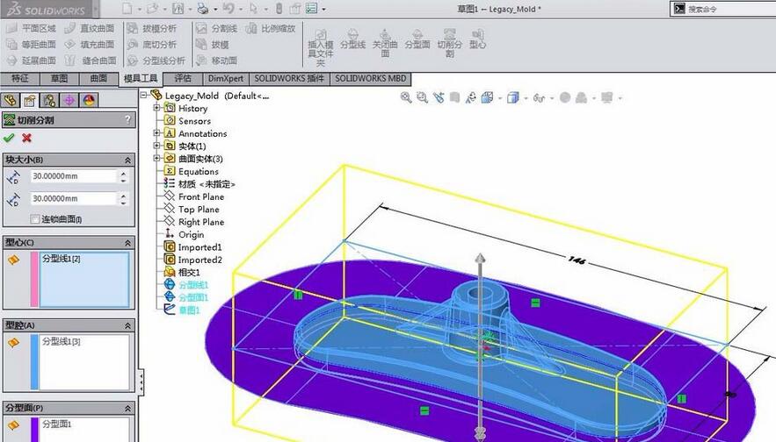Viewport: 776px width, 442px height.
Task: Select the 等距曲面 offset surface tool
Action: coord(32,45)
